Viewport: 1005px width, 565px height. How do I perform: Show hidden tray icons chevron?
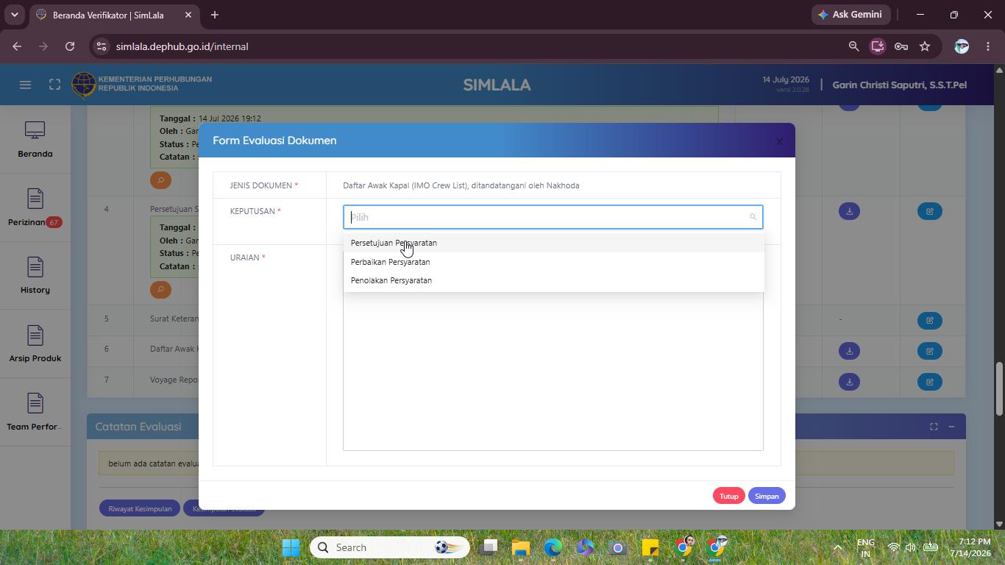click(837, 547)
